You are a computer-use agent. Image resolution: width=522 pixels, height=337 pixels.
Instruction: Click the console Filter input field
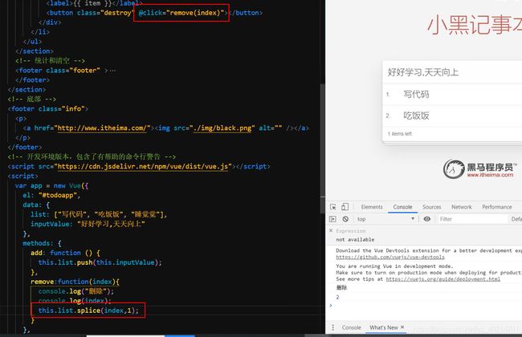pyautogui.click(x=471, y=219)
